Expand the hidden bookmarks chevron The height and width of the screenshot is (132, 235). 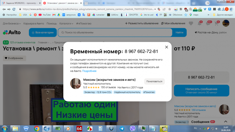[208, 15]
